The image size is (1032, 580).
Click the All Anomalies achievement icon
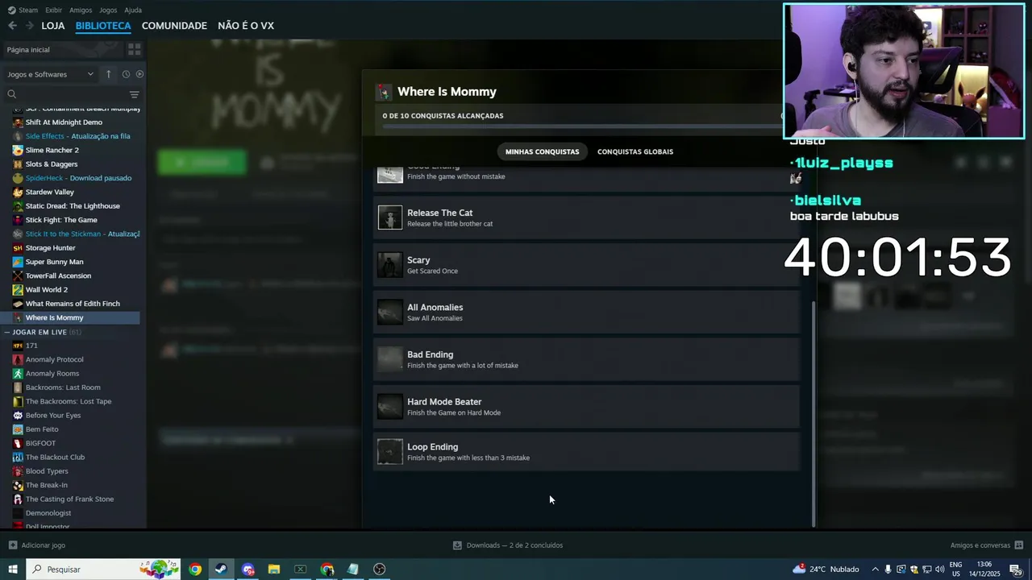click(x=390, y=312)
